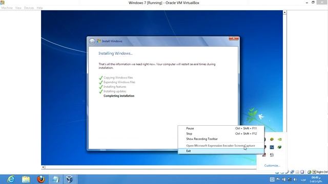Choose Pause in the recording context menu
The width and height of the screenshot is (328, 184).
pyautogui.click(x=221, y=128)
